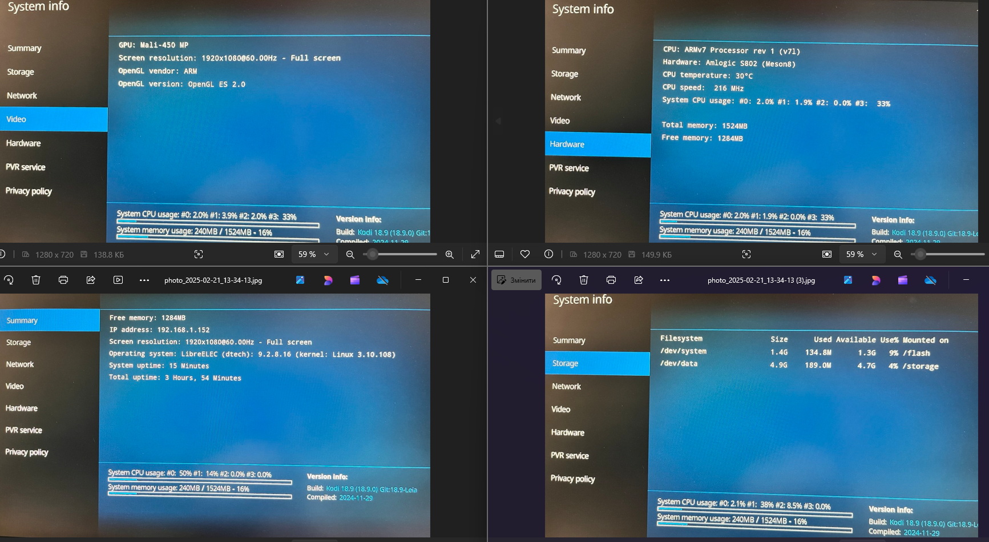Toggle fit-to-window next to 59 % in 138.8 КБ bar
The height and width of the screenshot is (542, 989).
tap(279, 254)
